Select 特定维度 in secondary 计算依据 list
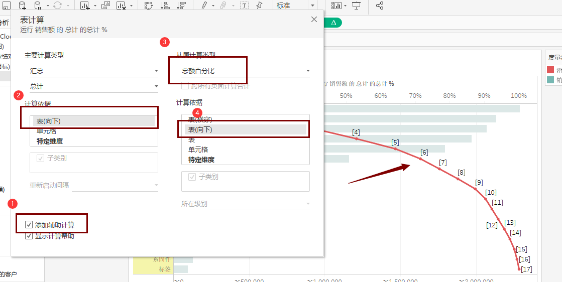Screen dimensions: 562x282 [x=246, y=160]
